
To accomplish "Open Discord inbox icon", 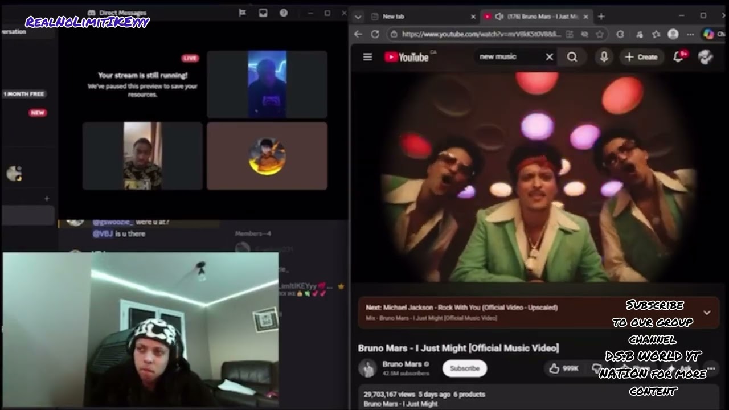I will 263,13.
